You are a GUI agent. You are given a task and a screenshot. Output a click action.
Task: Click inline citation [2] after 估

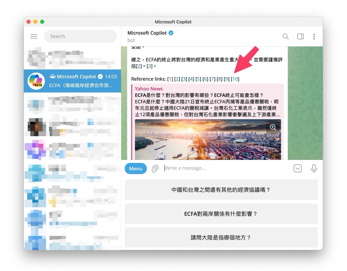(x=139, y=66)
